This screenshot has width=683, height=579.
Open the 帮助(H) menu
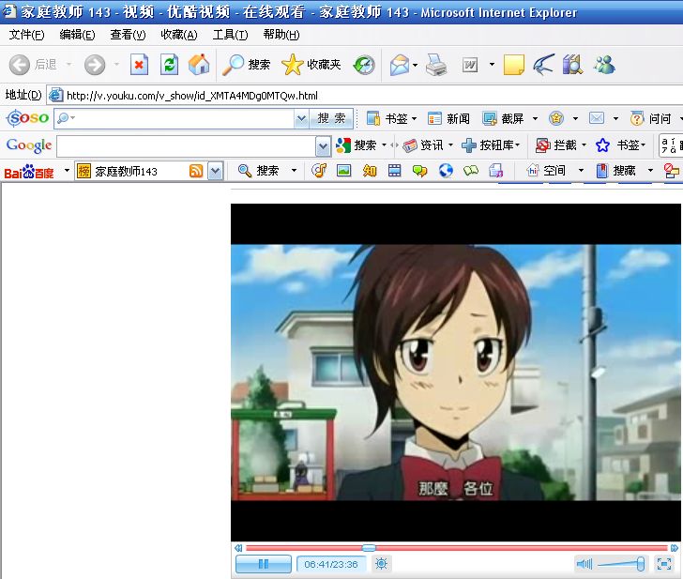[x=281, y=35]
